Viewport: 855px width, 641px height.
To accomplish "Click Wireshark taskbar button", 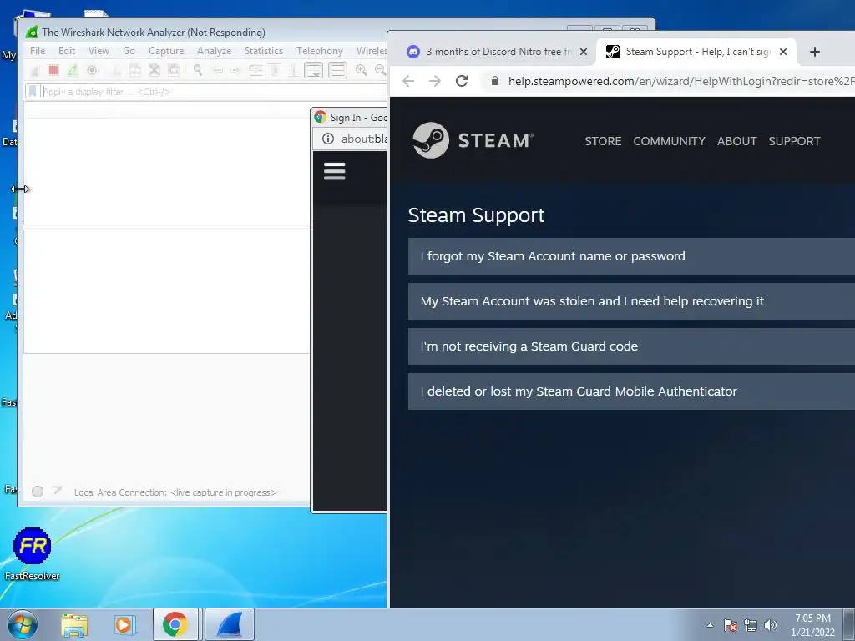I will click(x=230, y=624).
